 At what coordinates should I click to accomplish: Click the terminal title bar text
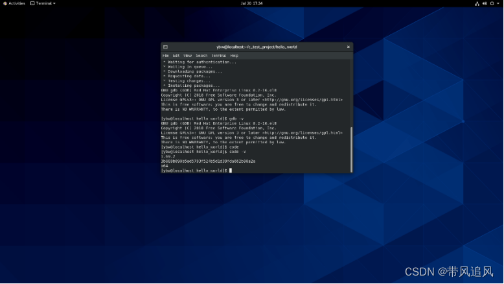pos(257,47)
